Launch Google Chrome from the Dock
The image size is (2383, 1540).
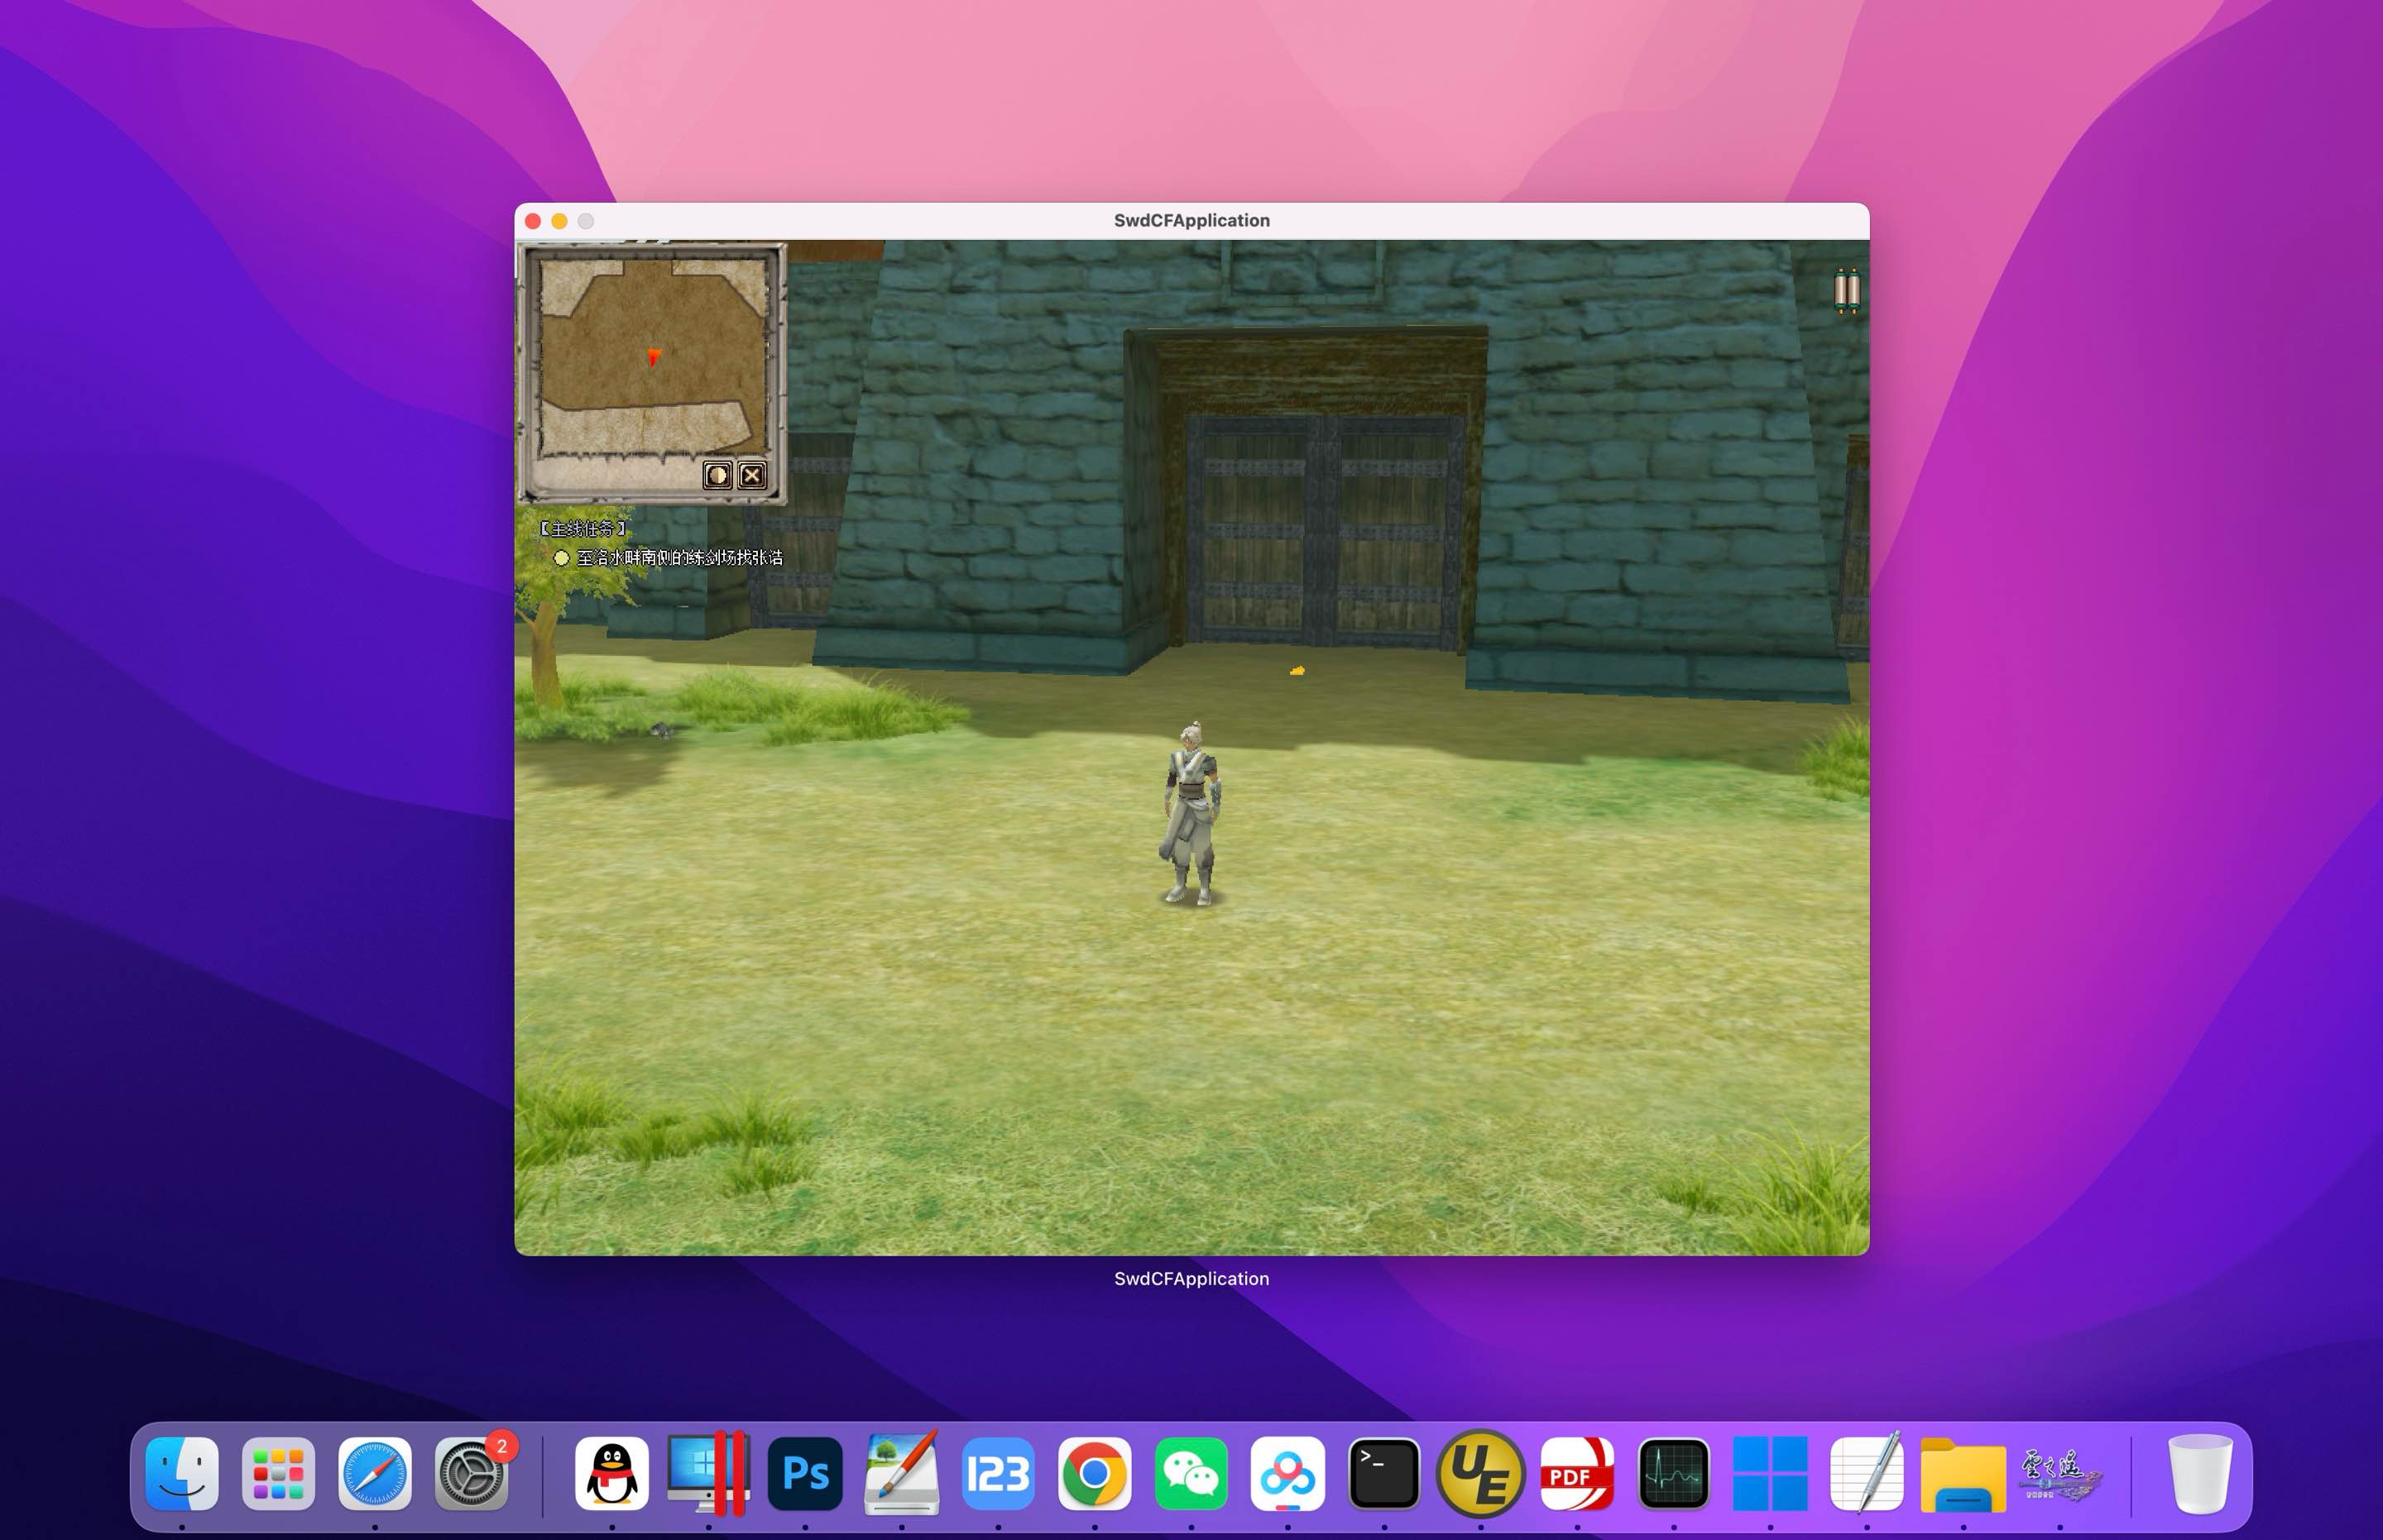point(1095,1473)
